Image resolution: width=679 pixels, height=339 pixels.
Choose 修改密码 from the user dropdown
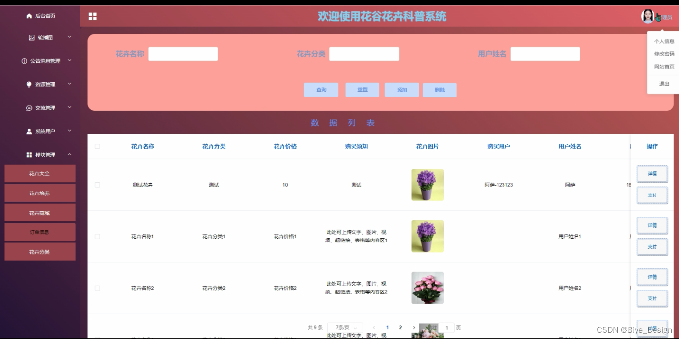coord(664,54)
